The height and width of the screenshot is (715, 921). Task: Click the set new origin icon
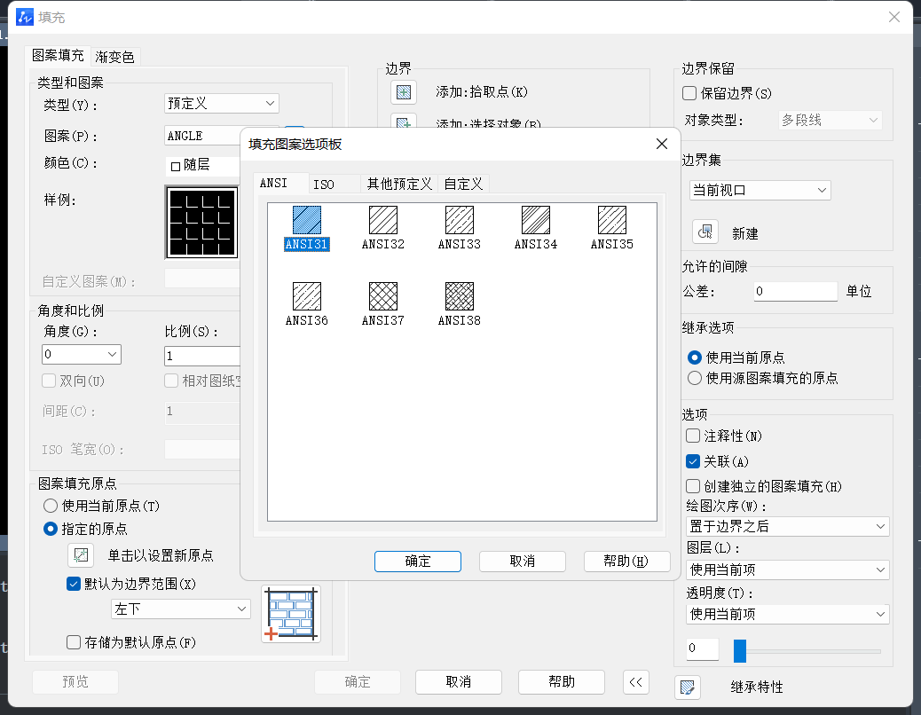click(81, 554)
